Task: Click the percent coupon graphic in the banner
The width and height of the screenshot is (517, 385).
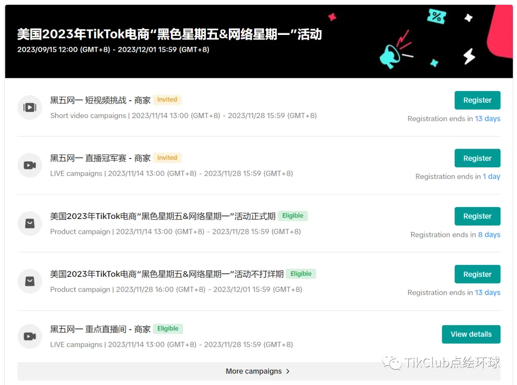Action: point(437,16)
